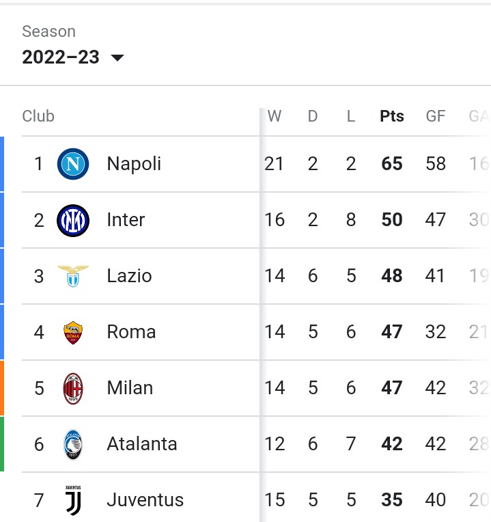Click the green qualification bar beside Atalanta
Viewport: 491px width, 522px height.
2,444
